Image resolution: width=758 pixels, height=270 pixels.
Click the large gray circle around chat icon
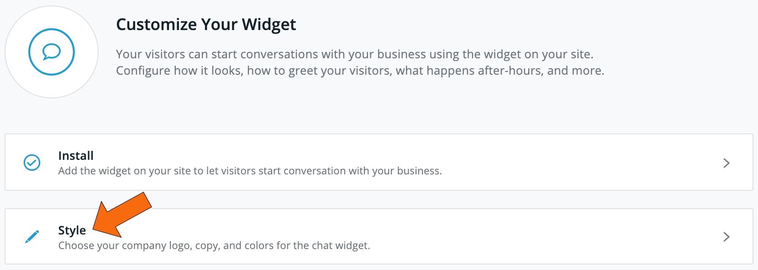tap(52, 52)
